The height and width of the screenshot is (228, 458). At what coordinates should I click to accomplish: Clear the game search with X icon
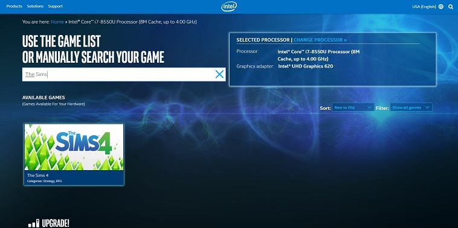pos(219,74)
